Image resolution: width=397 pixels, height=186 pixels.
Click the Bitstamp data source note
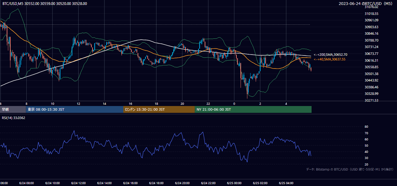(x=350, y=169)
